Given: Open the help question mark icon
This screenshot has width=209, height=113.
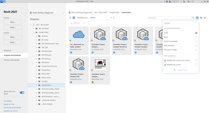Looking at the screenshot, I should point(188,2).
